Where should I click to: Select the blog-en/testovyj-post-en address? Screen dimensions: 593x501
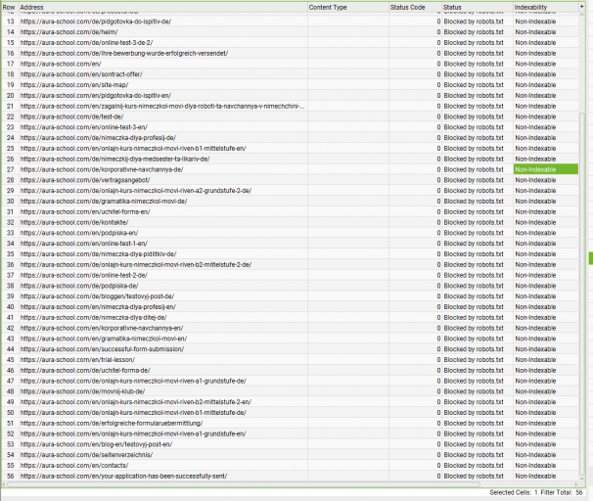coord(96,445)
